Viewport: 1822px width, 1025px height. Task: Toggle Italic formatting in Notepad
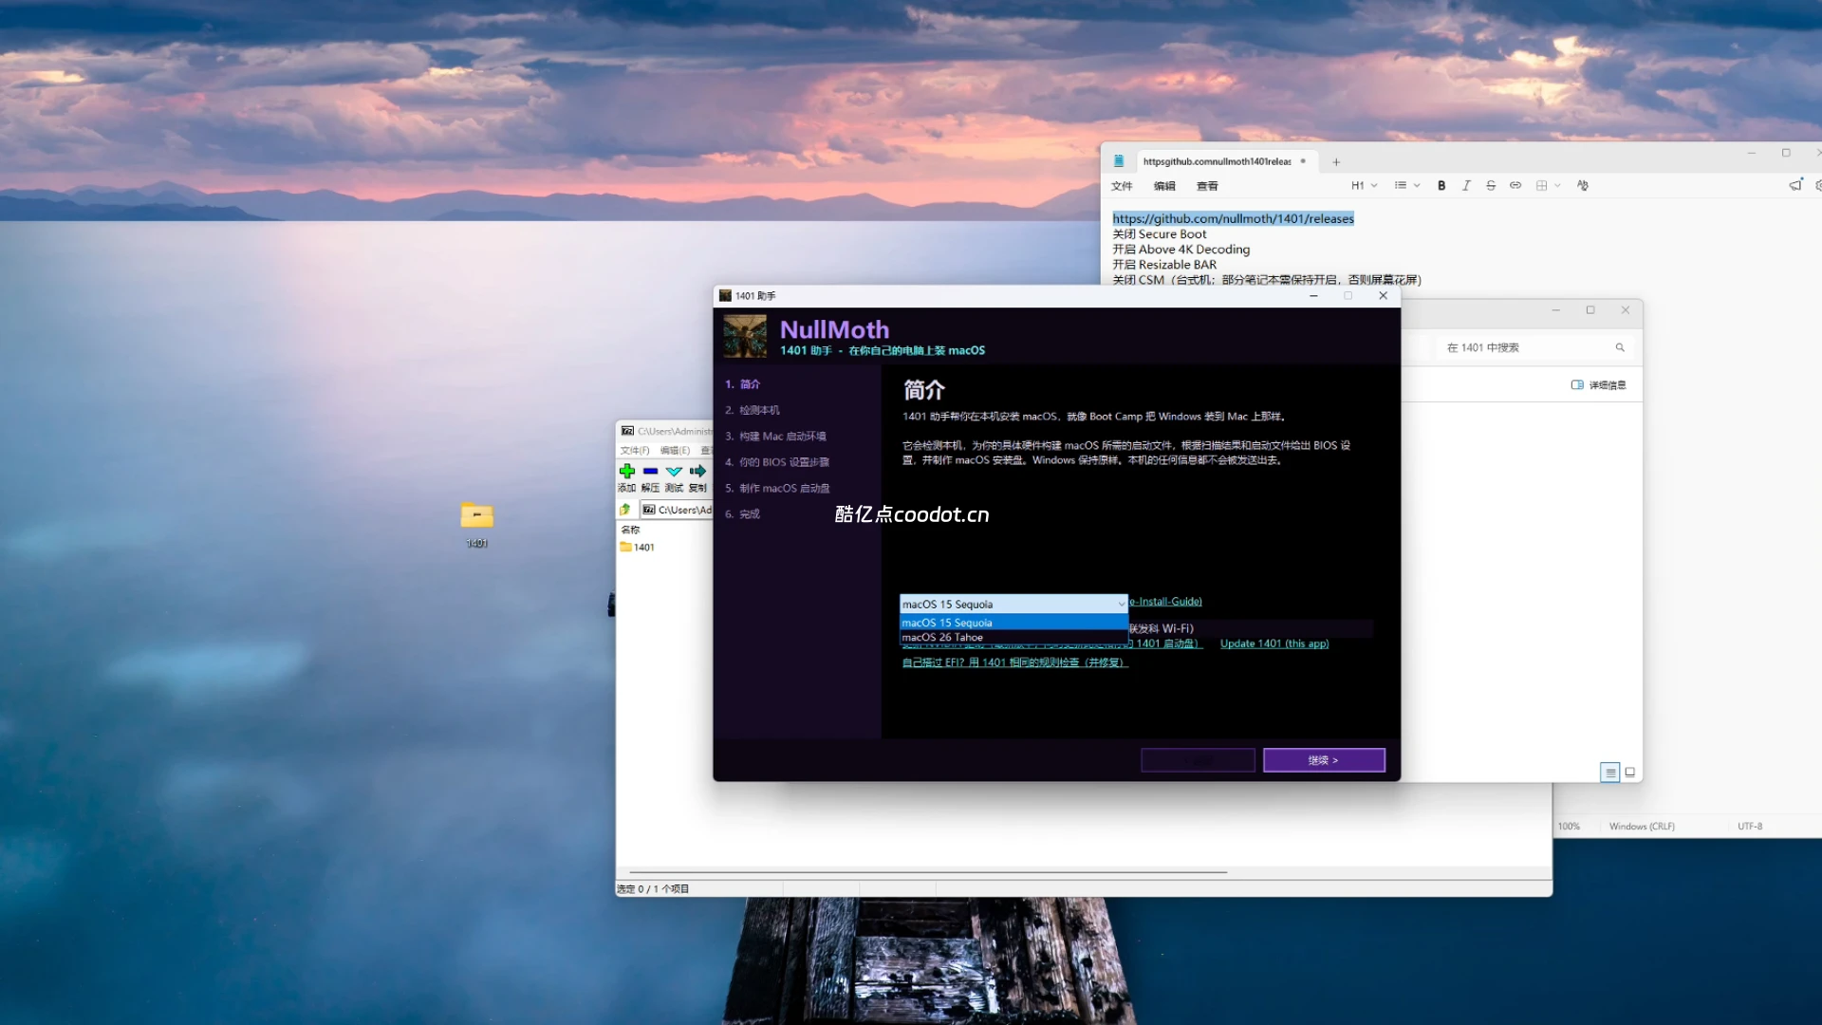tap(1466, 186)
